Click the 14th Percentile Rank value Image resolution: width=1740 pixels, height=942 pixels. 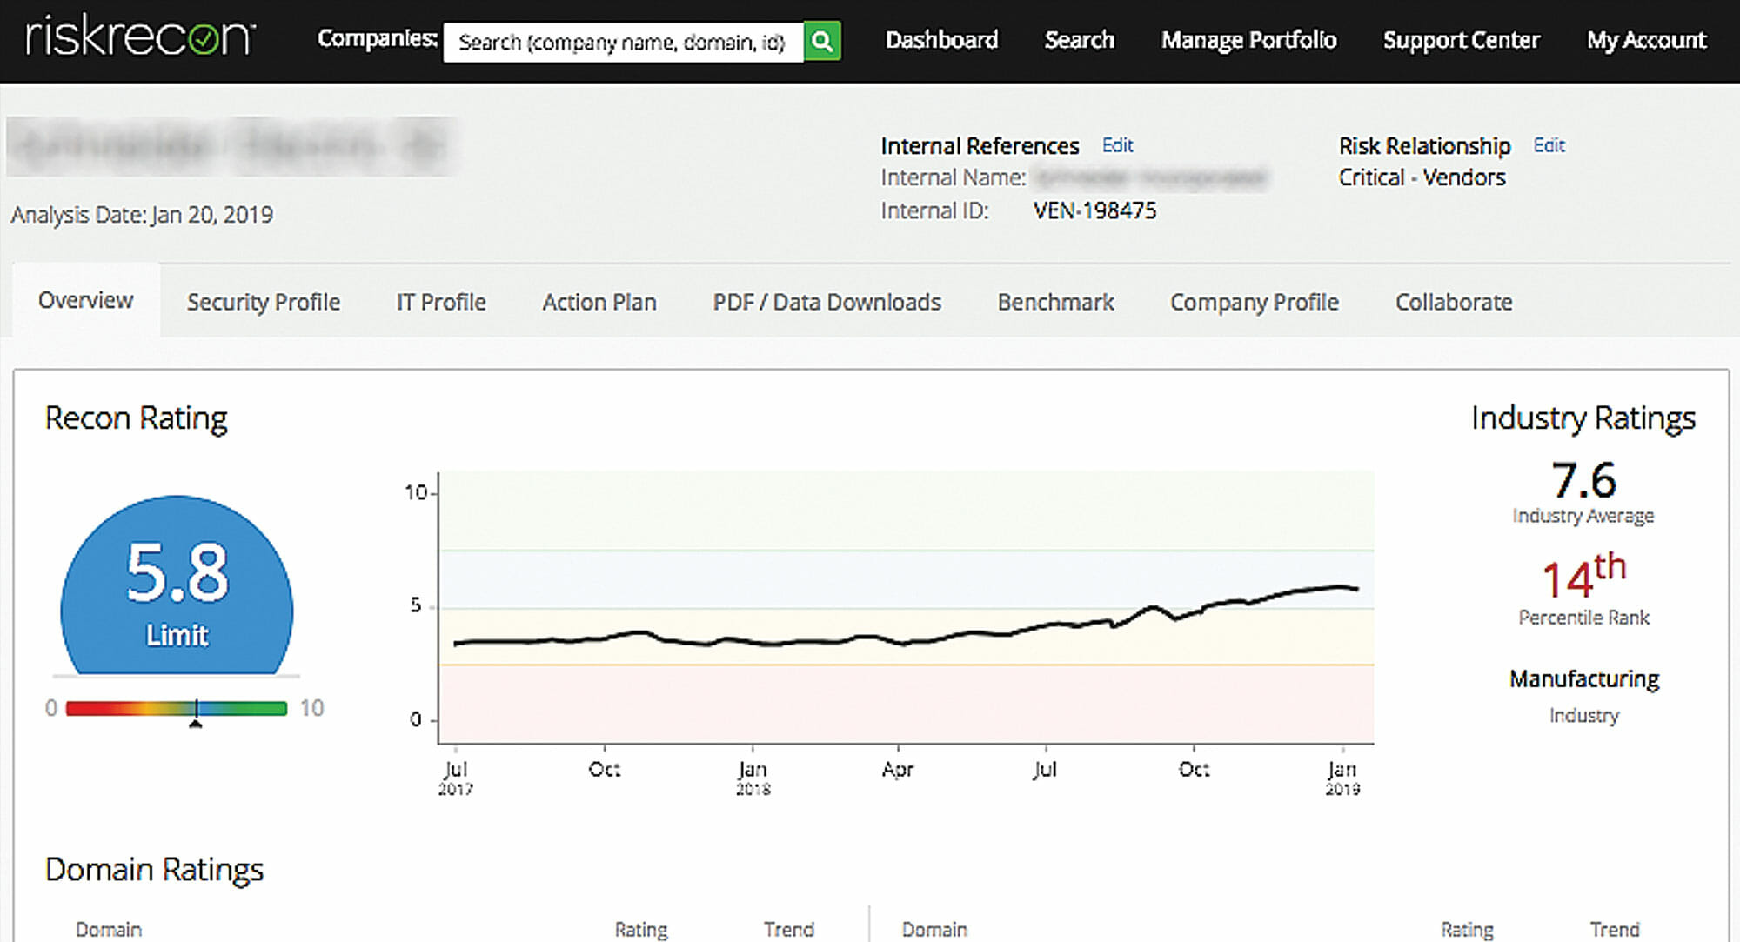pos(1583,578)
